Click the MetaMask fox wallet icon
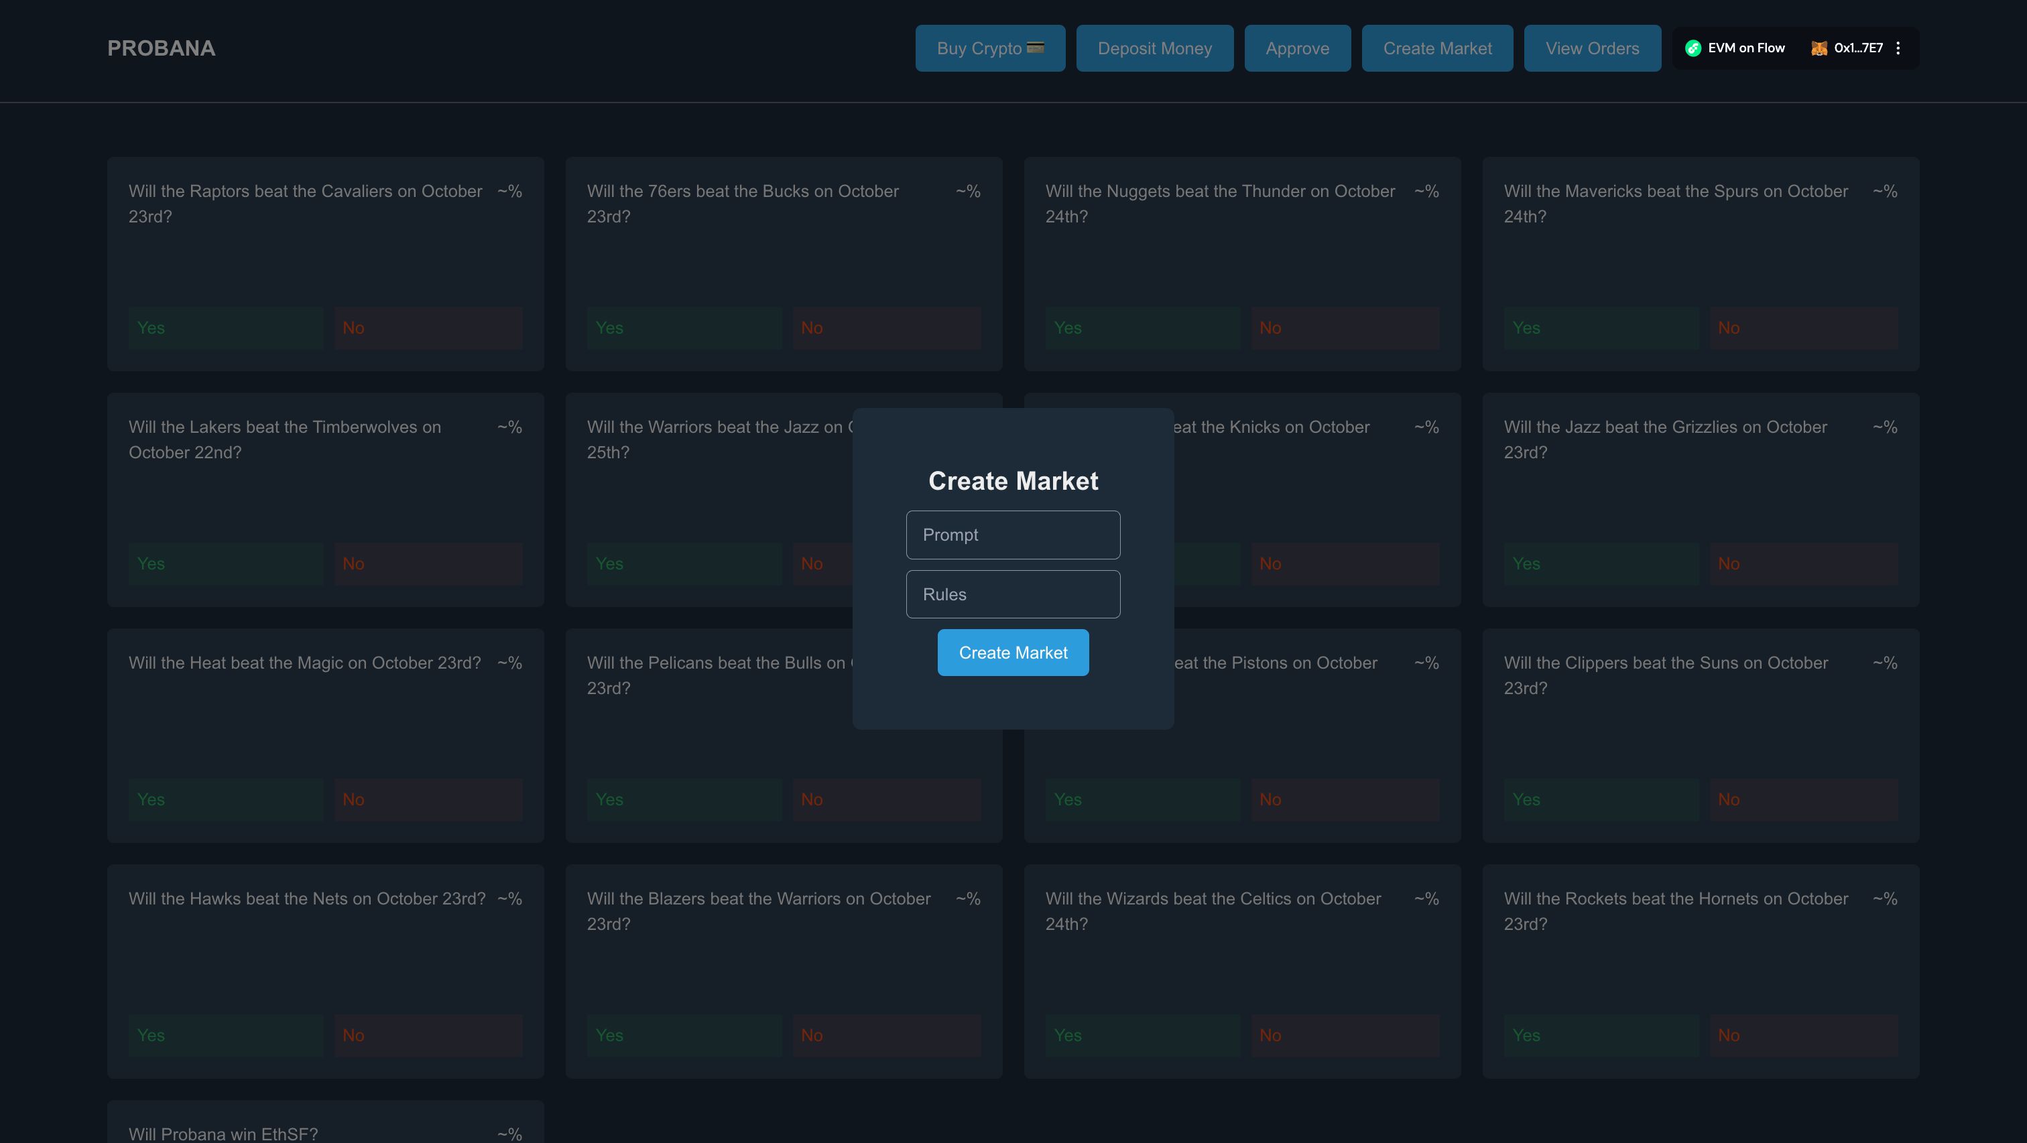This screenshot has height=1143, width=2027. tap(1819, 48)
